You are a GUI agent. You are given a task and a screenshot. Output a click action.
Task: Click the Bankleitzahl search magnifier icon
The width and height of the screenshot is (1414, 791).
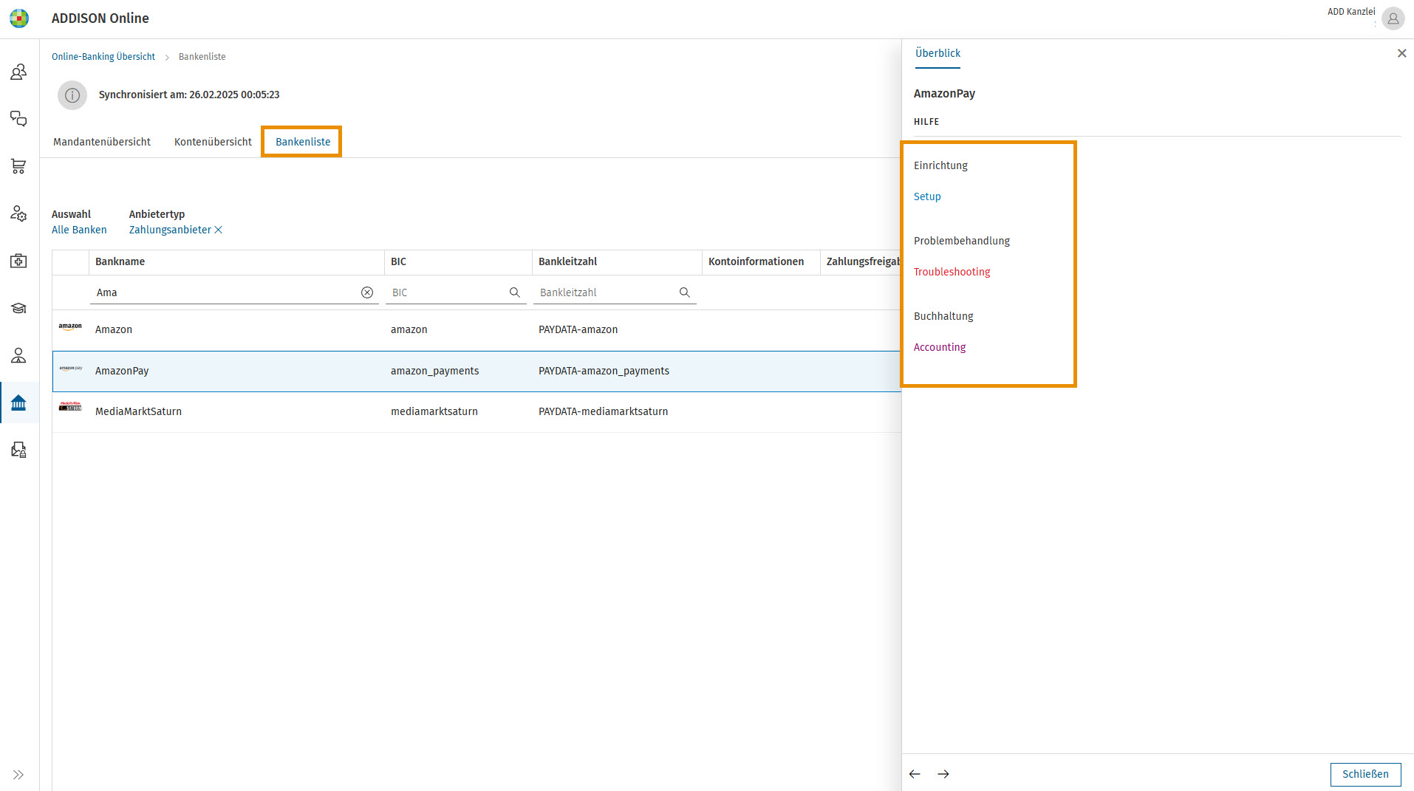point(685,292)
